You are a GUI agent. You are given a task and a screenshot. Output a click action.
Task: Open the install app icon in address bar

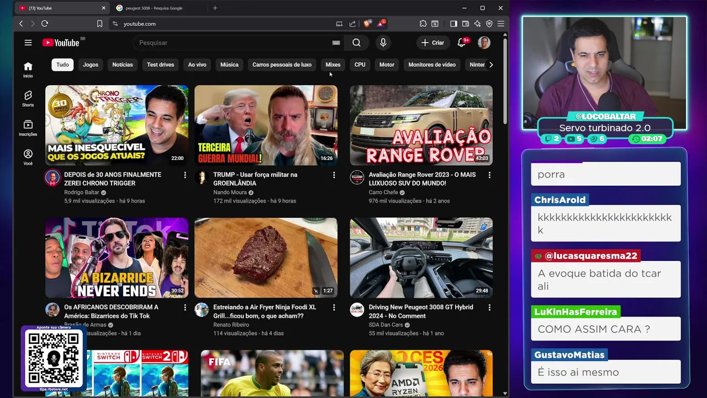pyautogui.click(x=339, y=24)
